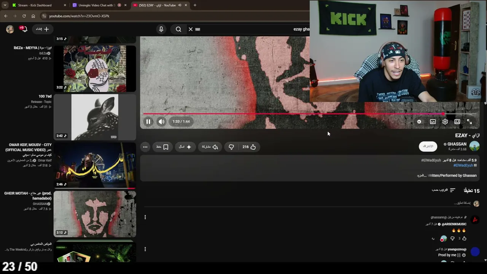Open GHASSAN channel avatar
The width and height of the screenshot is (487, 274).
[474, 146]
